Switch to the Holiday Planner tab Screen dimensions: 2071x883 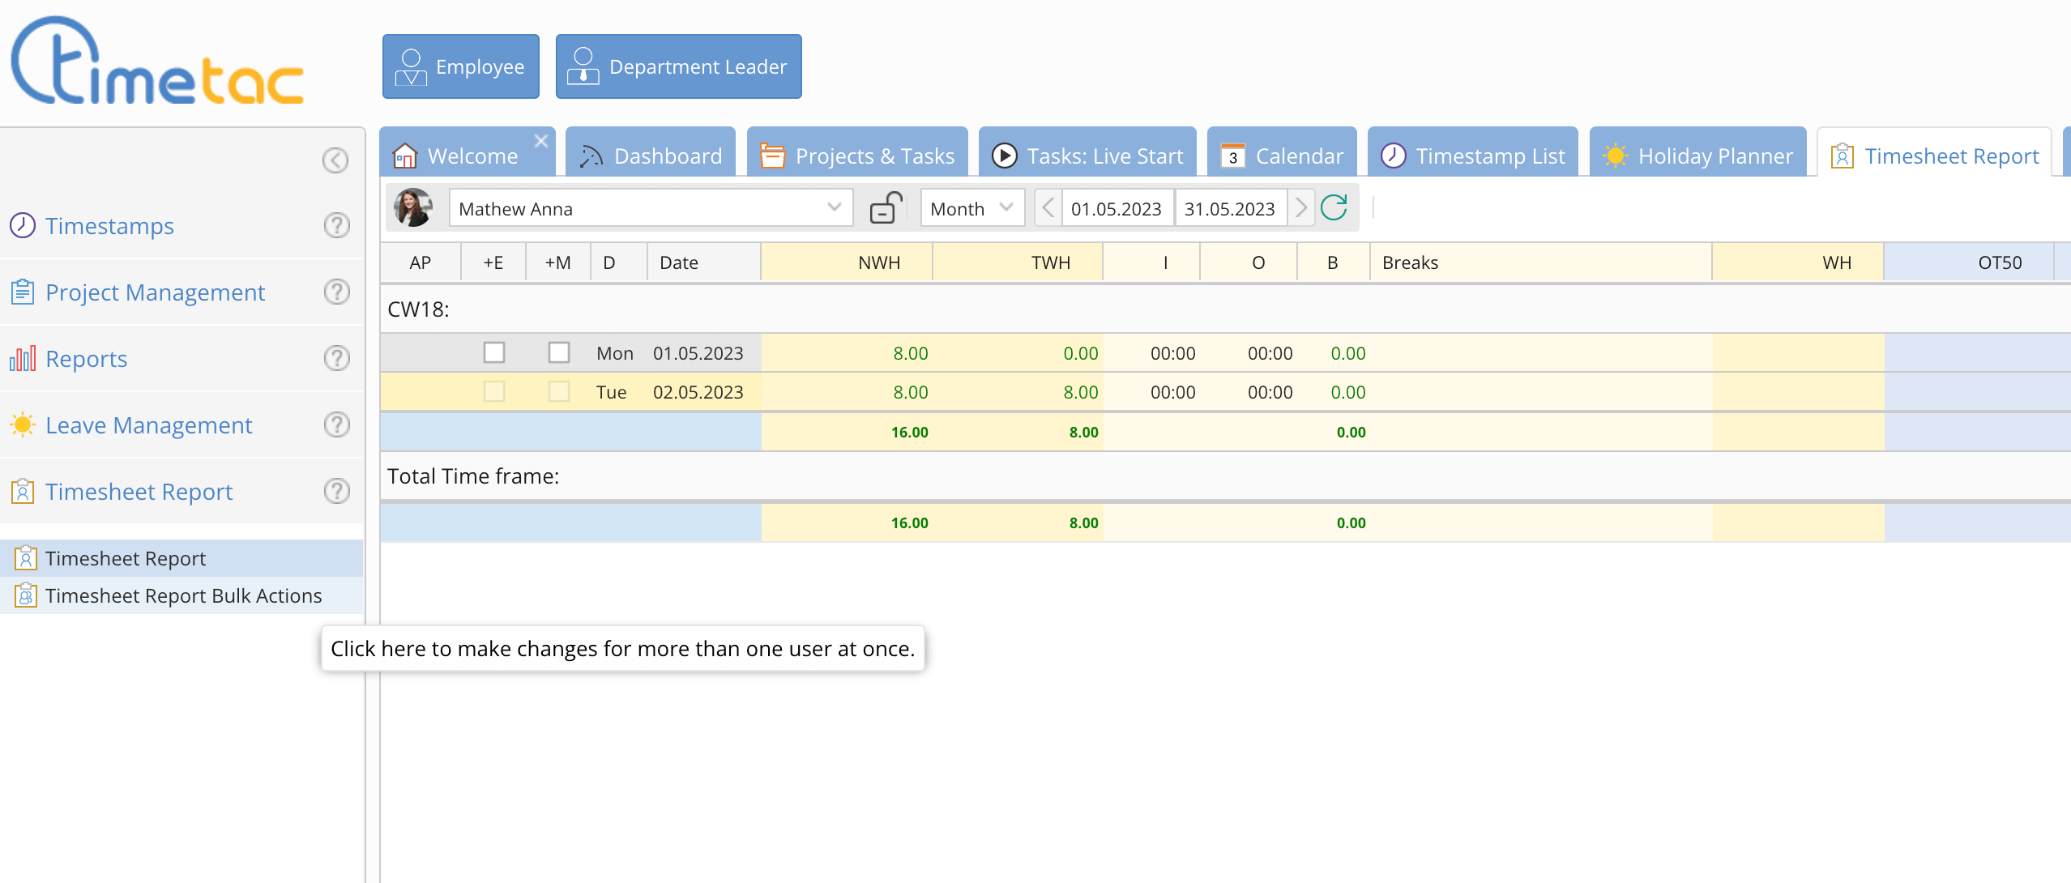point(1698,156)
